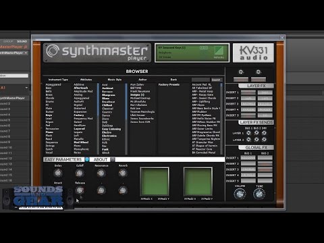Select Sound 2 in Maschine sound list
Viewport: 324px width, 243px height.
point(5,103)
